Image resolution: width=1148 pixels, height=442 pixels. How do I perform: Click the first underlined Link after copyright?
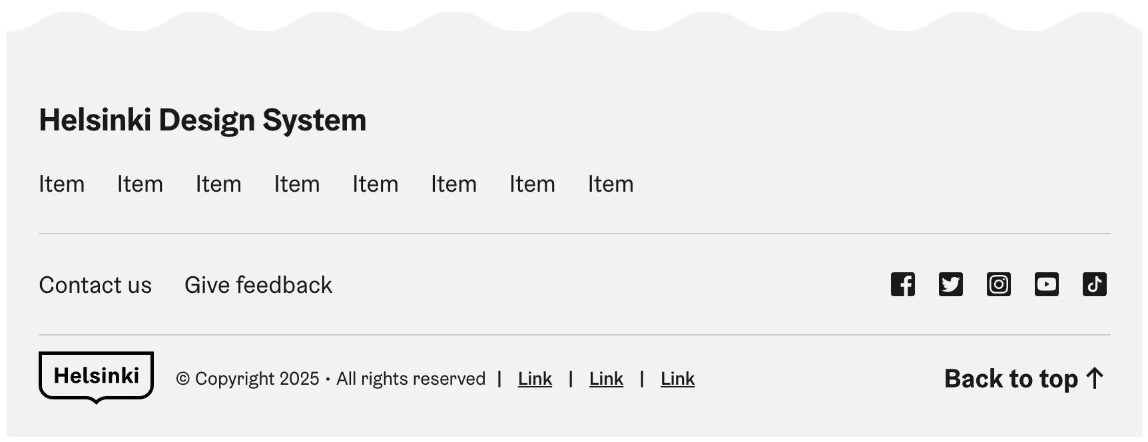pyautogui.click(x=535, y=379)
